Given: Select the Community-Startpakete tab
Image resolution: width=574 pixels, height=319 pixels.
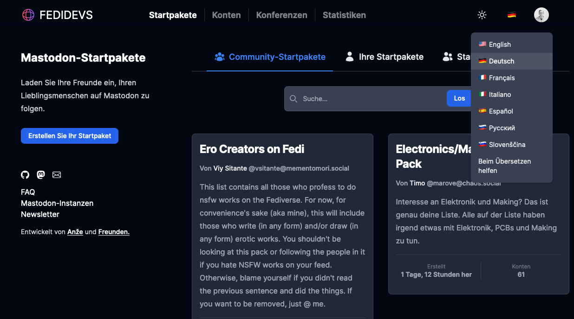Looking at the screenshot, I should tap(270, 57).
